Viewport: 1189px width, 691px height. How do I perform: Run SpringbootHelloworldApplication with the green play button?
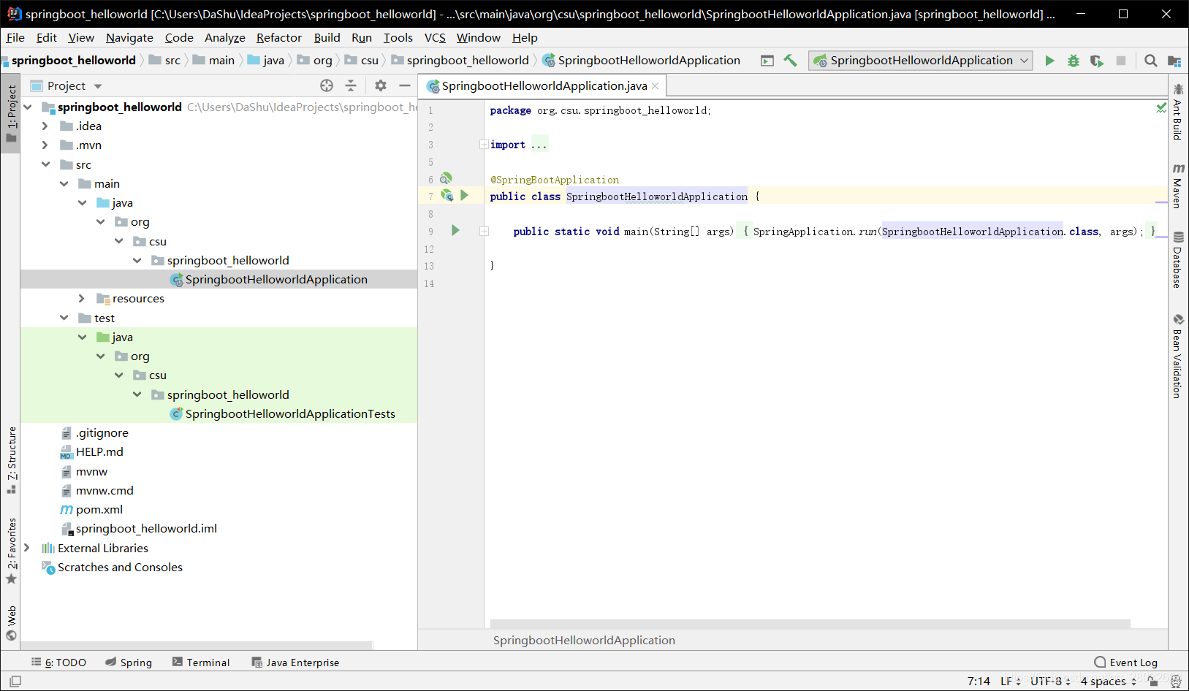point(1049,61)
